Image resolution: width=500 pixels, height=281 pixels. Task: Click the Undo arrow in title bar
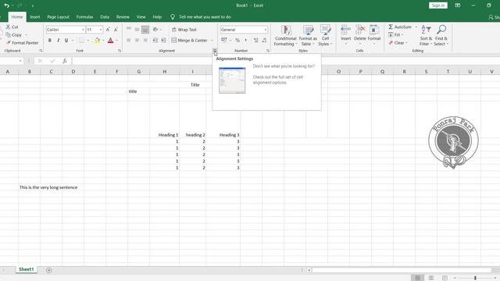[6, 5]
